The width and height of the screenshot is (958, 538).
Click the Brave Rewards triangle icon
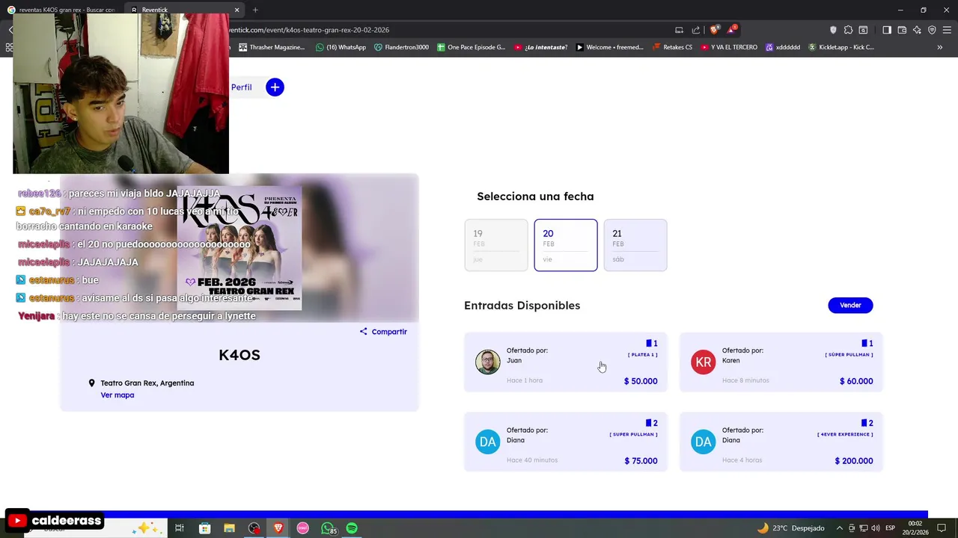tap(731, 30)
